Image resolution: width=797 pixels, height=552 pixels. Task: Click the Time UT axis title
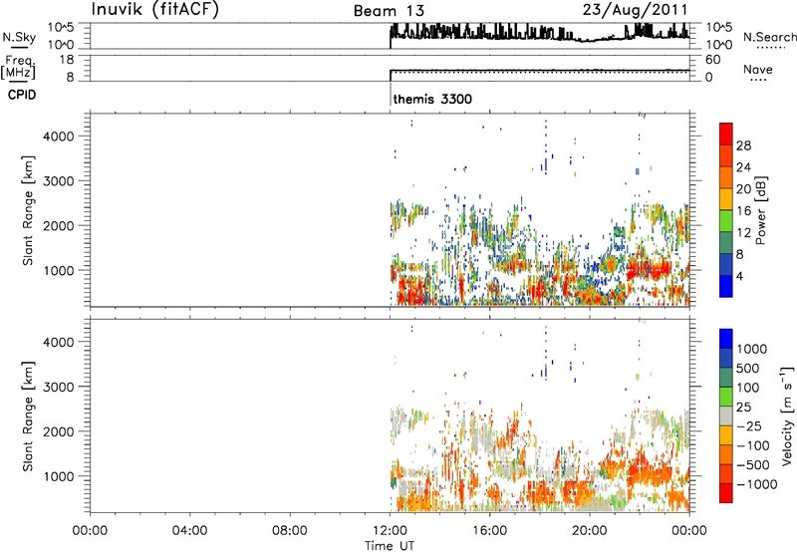[x=390, y=546]
